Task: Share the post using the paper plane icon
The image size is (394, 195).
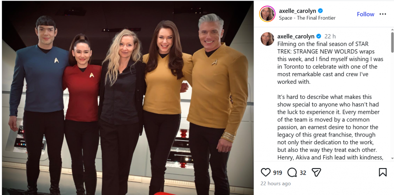Action: tap(316, 172)
